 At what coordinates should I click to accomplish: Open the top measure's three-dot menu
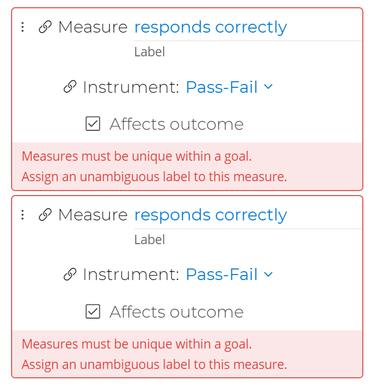pyautogui.click(x=22, y=27)
